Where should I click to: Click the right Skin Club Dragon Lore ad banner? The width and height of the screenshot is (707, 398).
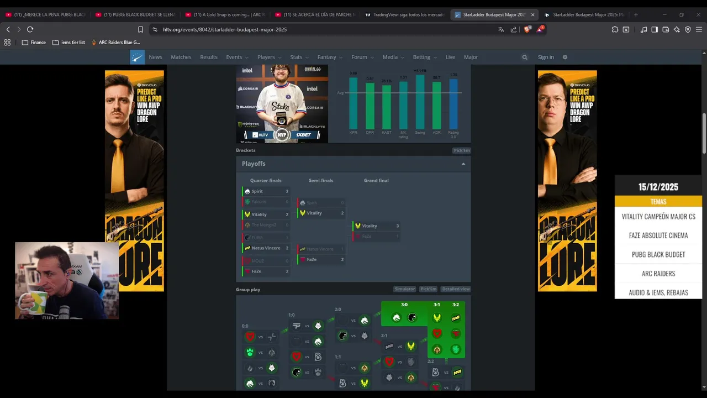coord(567,180)
